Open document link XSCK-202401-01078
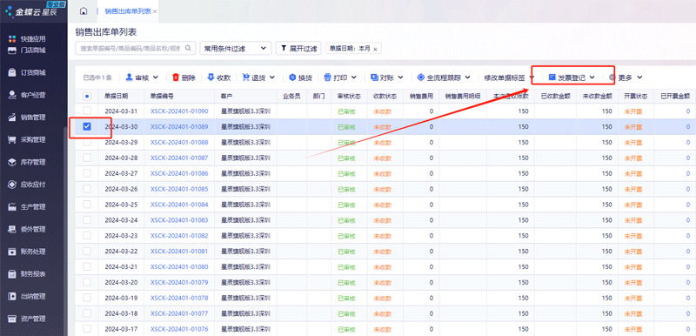 point(179,298)
